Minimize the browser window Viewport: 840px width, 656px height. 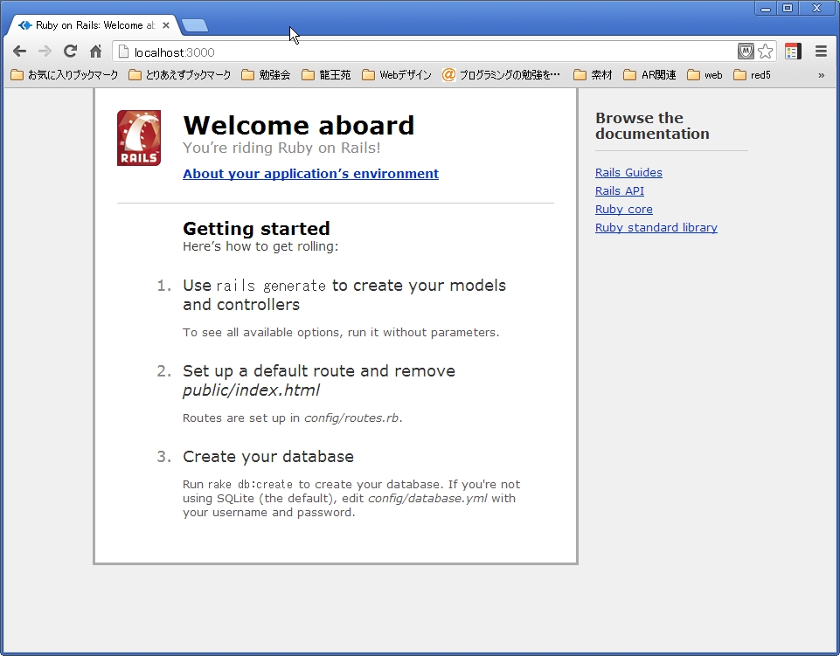766,8
